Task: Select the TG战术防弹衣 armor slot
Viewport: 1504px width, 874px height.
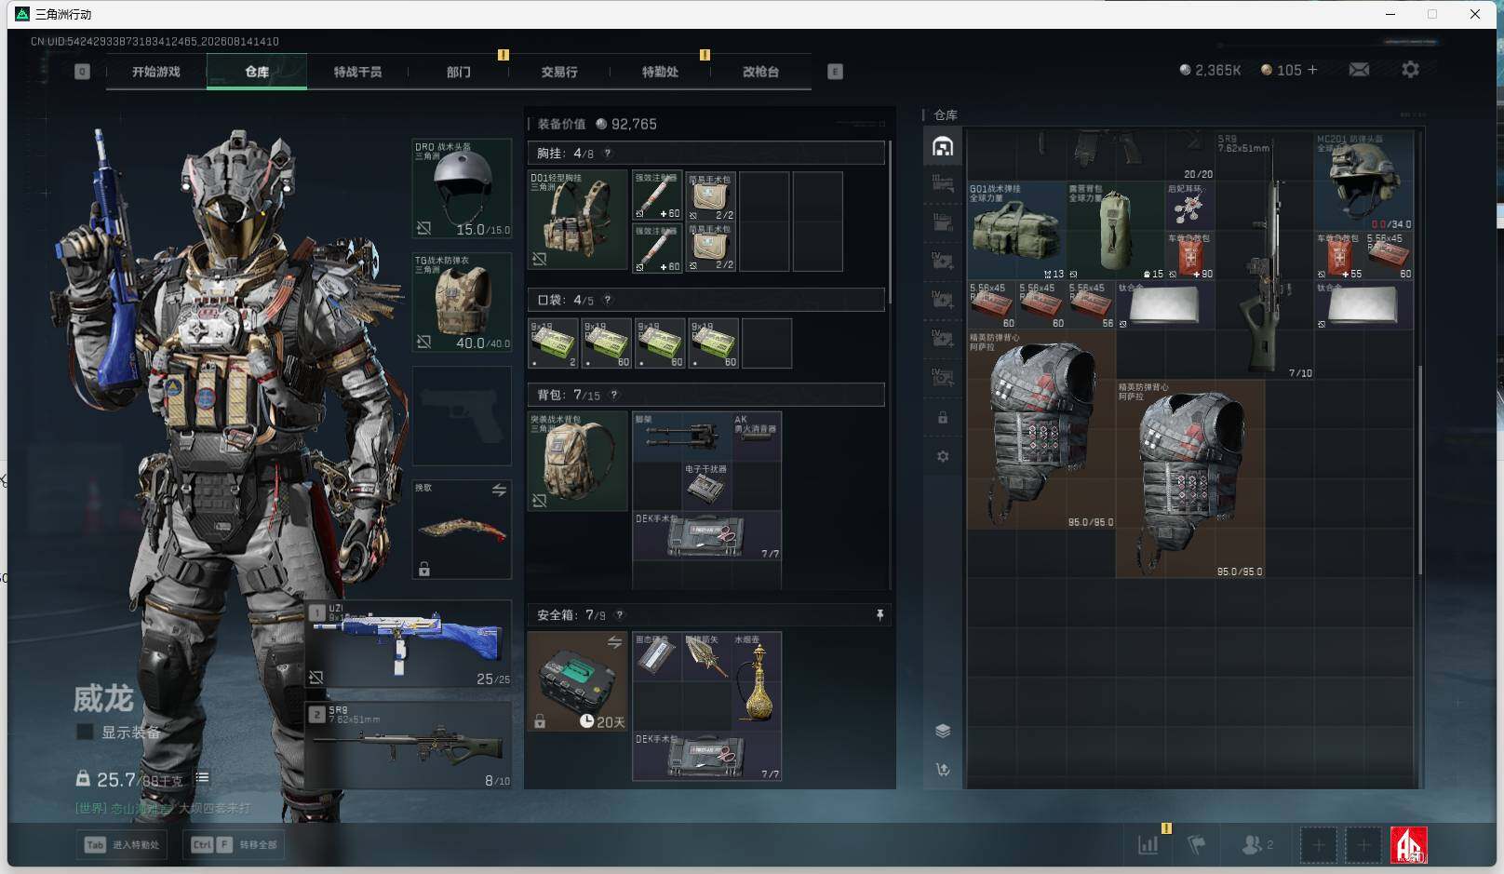Action: tap(462, 303)
